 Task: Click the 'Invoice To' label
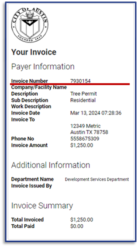point(23,120)
